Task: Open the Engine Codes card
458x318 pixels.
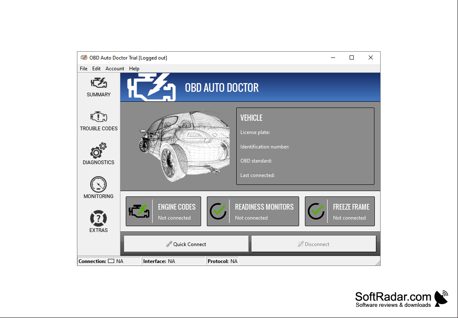Action: point(163,211)
